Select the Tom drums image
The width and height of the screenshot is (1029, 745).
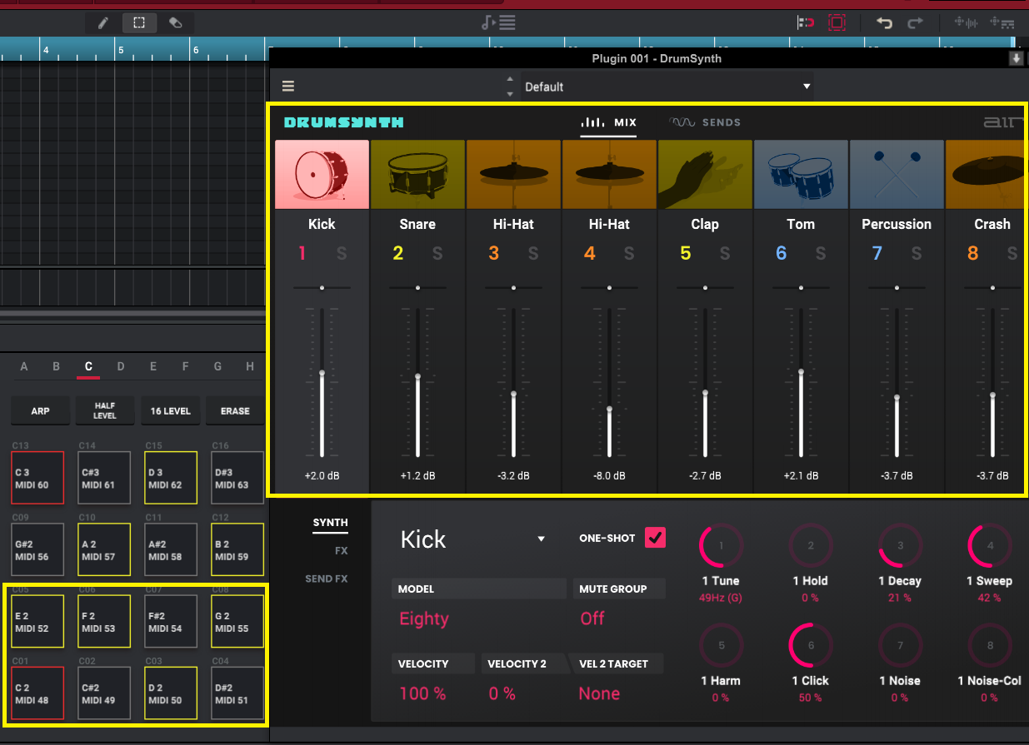pos(801,174)
